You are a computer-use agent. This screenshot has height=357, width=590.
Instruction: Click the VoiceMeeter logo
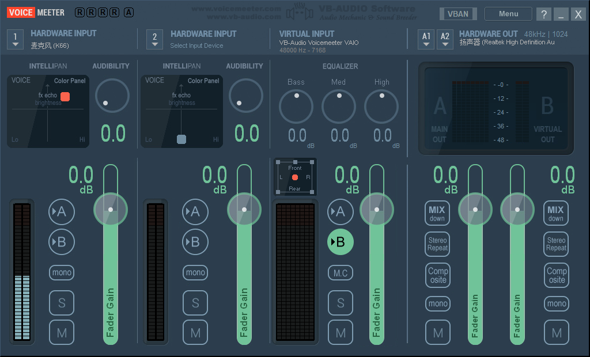pyautogui.click(x=36, y=13)
